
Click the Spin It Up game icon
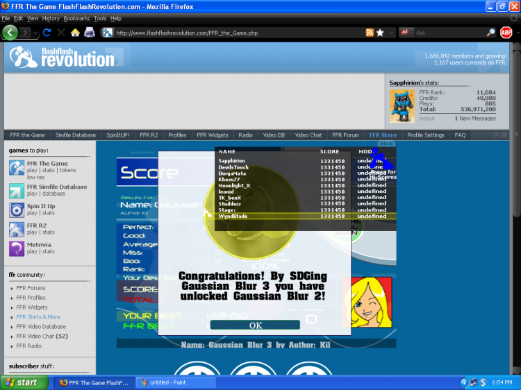coord(17,210)
